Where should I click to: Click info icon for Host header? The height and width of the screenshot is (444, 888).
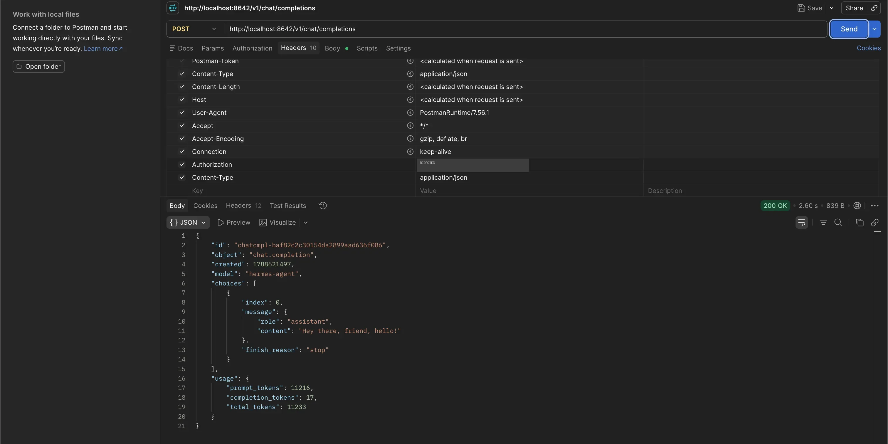click(410, 100)
